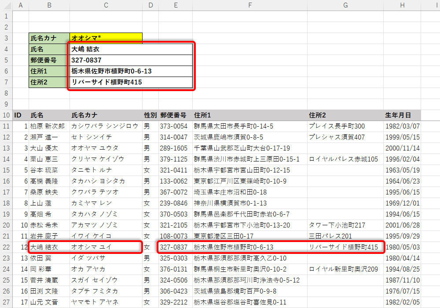440x308 pixels.
Task: Select result cell 大嶋 結衣 in row 4
Action: coord(131,49)
